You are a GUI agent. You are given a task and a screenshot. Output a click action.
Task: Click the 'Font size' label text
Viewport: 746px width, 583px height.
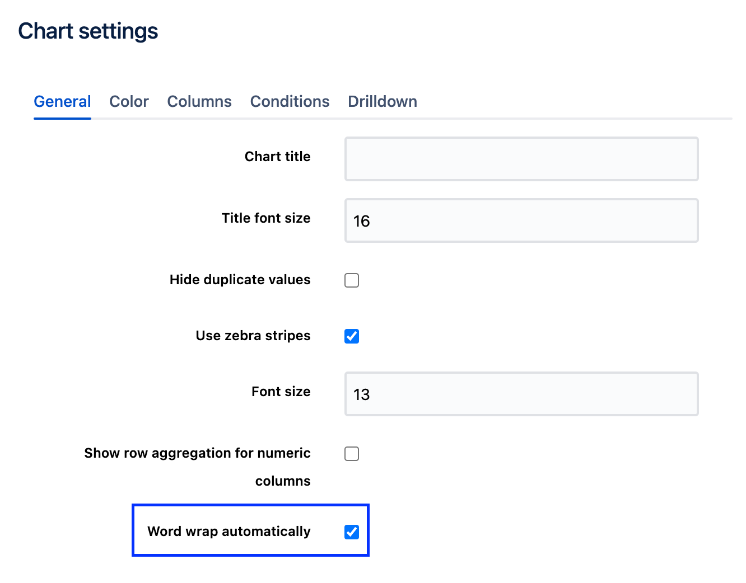tap(281, 392)
